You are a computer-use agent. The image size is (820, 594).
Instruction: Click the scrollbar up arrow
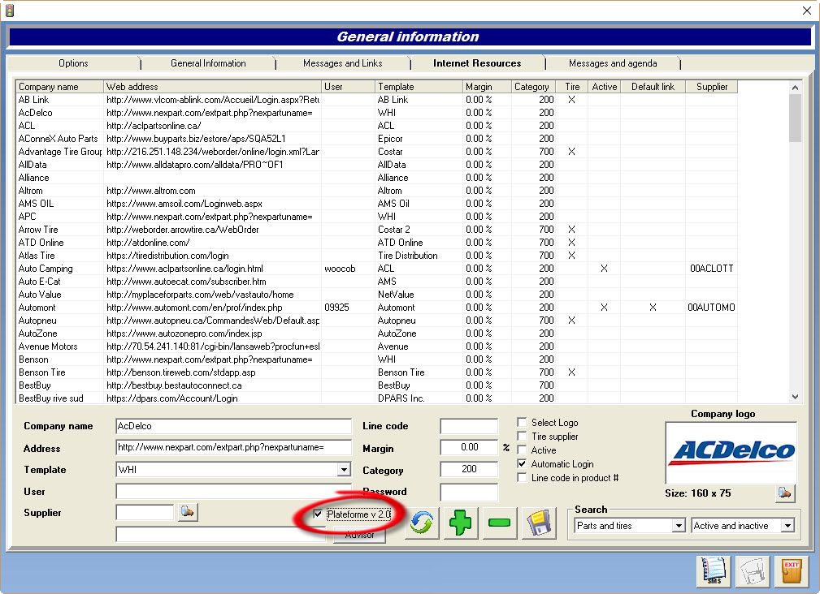coord(795,88)
